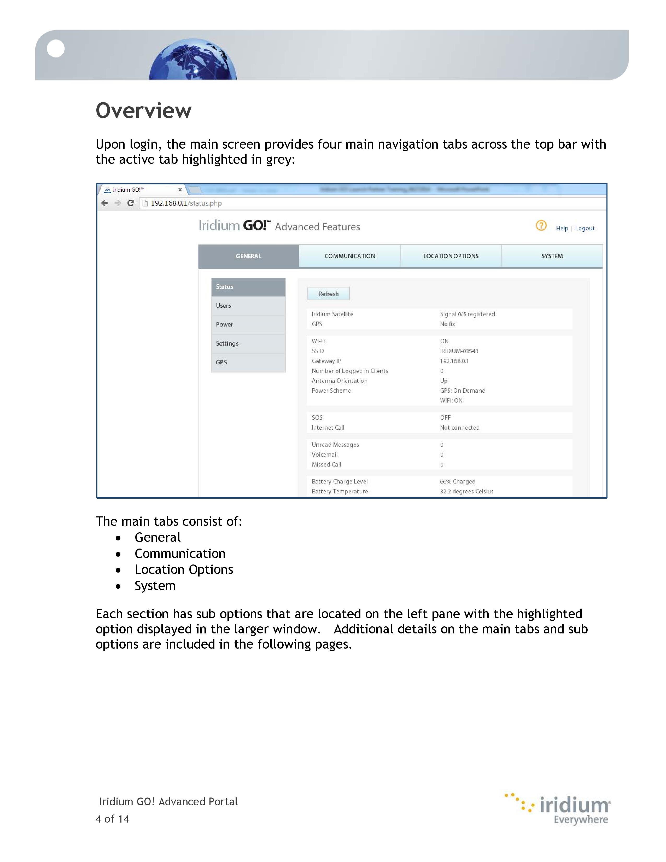Viewport: 666px width, 862px height.
Task: Click the 'Battery Temperature' label
Action: coord(340,491)
